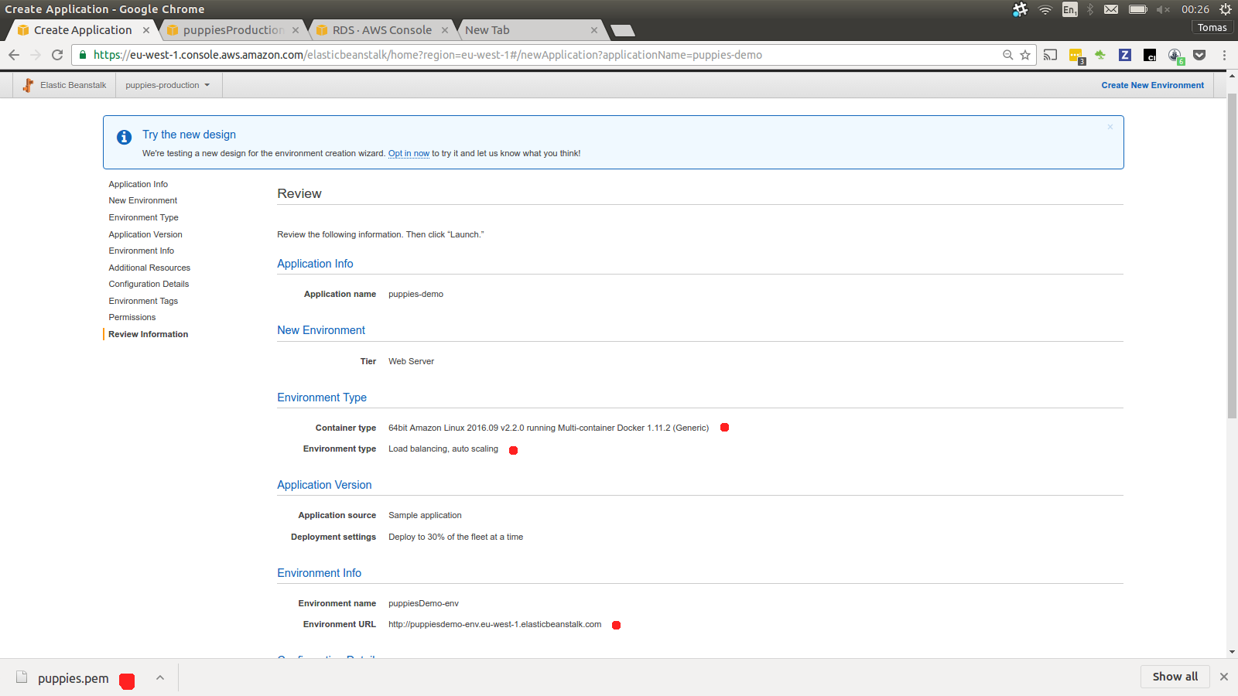This screenshot has width=1238, height=696.
Task: Click Environment Info section heading
Action: 319,573
